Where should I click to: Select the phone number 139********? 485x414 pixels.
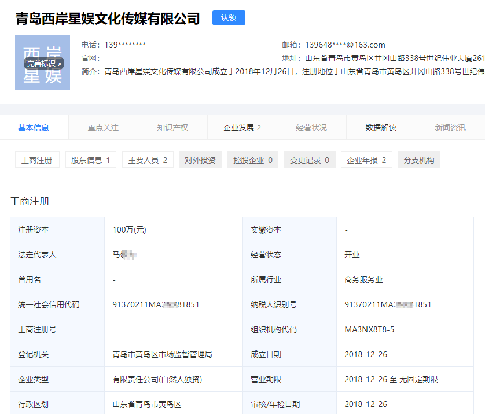(125, 45)
